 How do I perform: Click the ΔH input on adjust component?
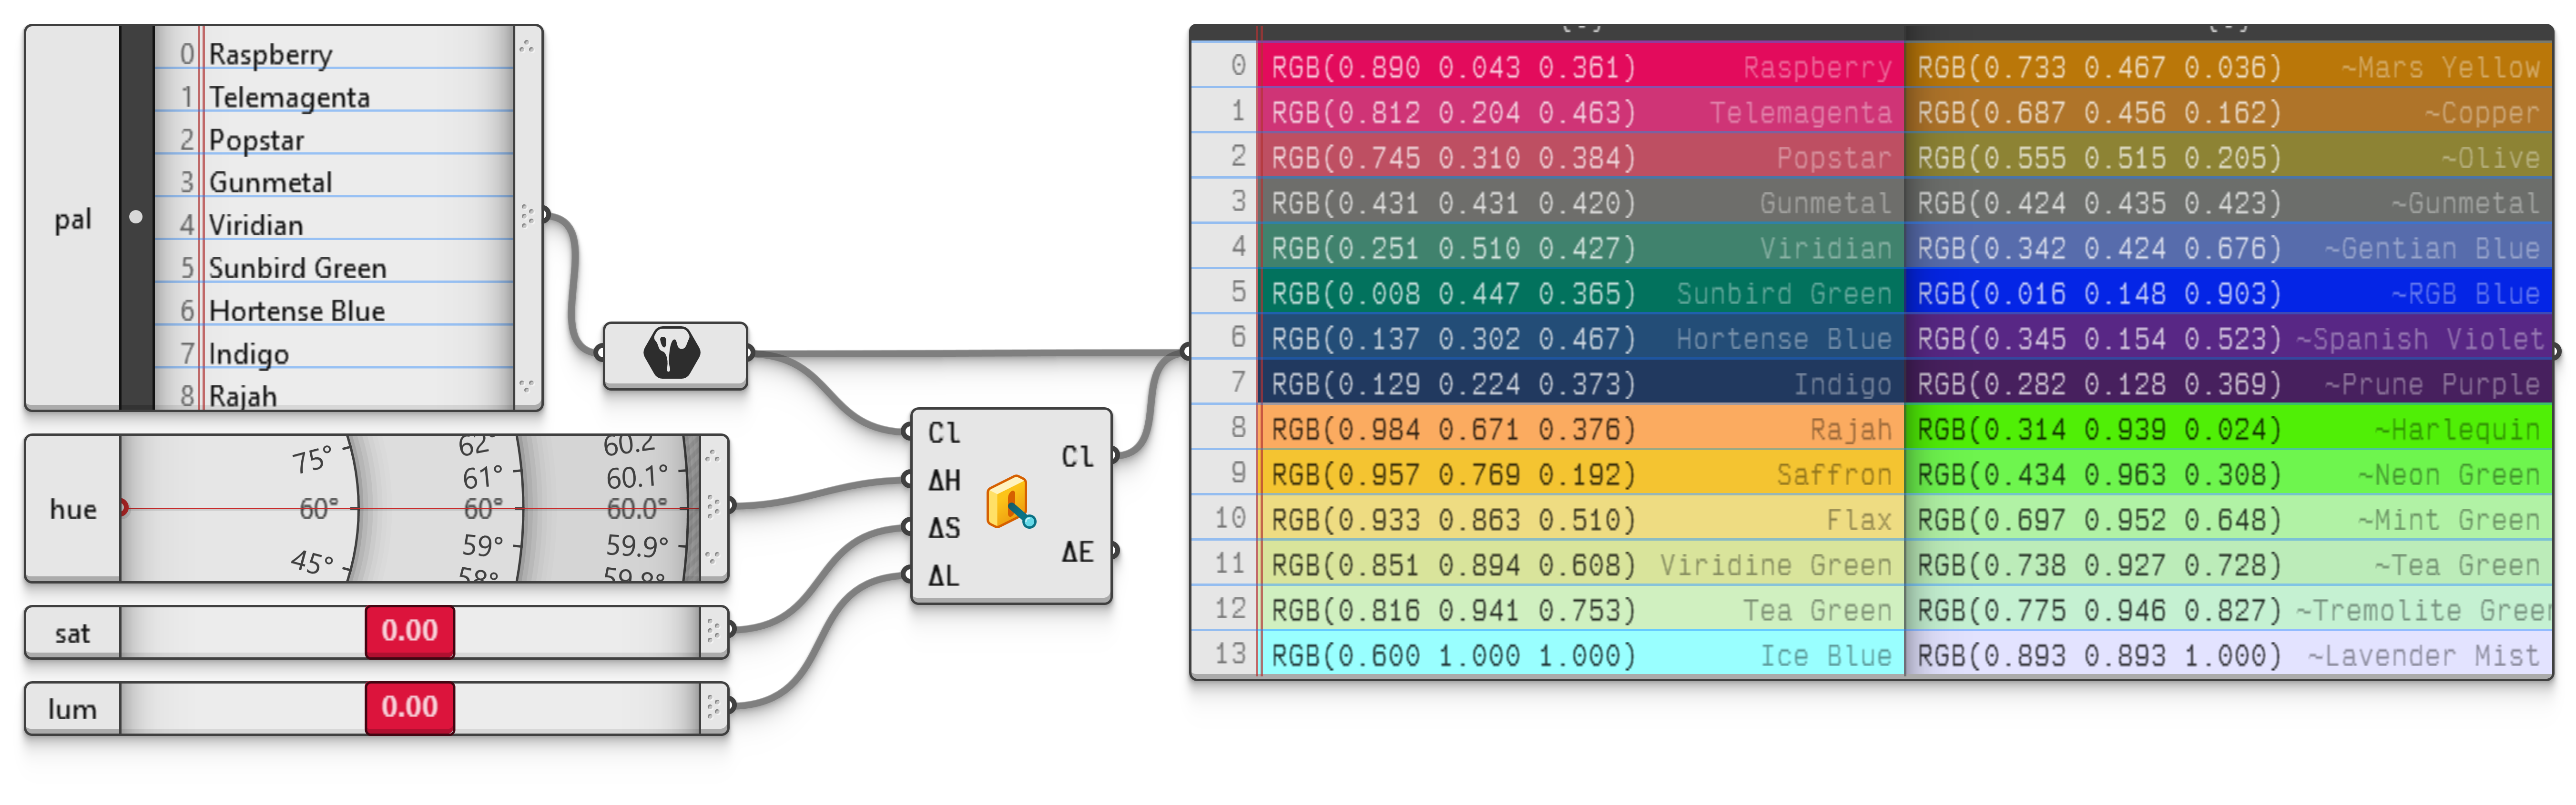pos(944,481)
